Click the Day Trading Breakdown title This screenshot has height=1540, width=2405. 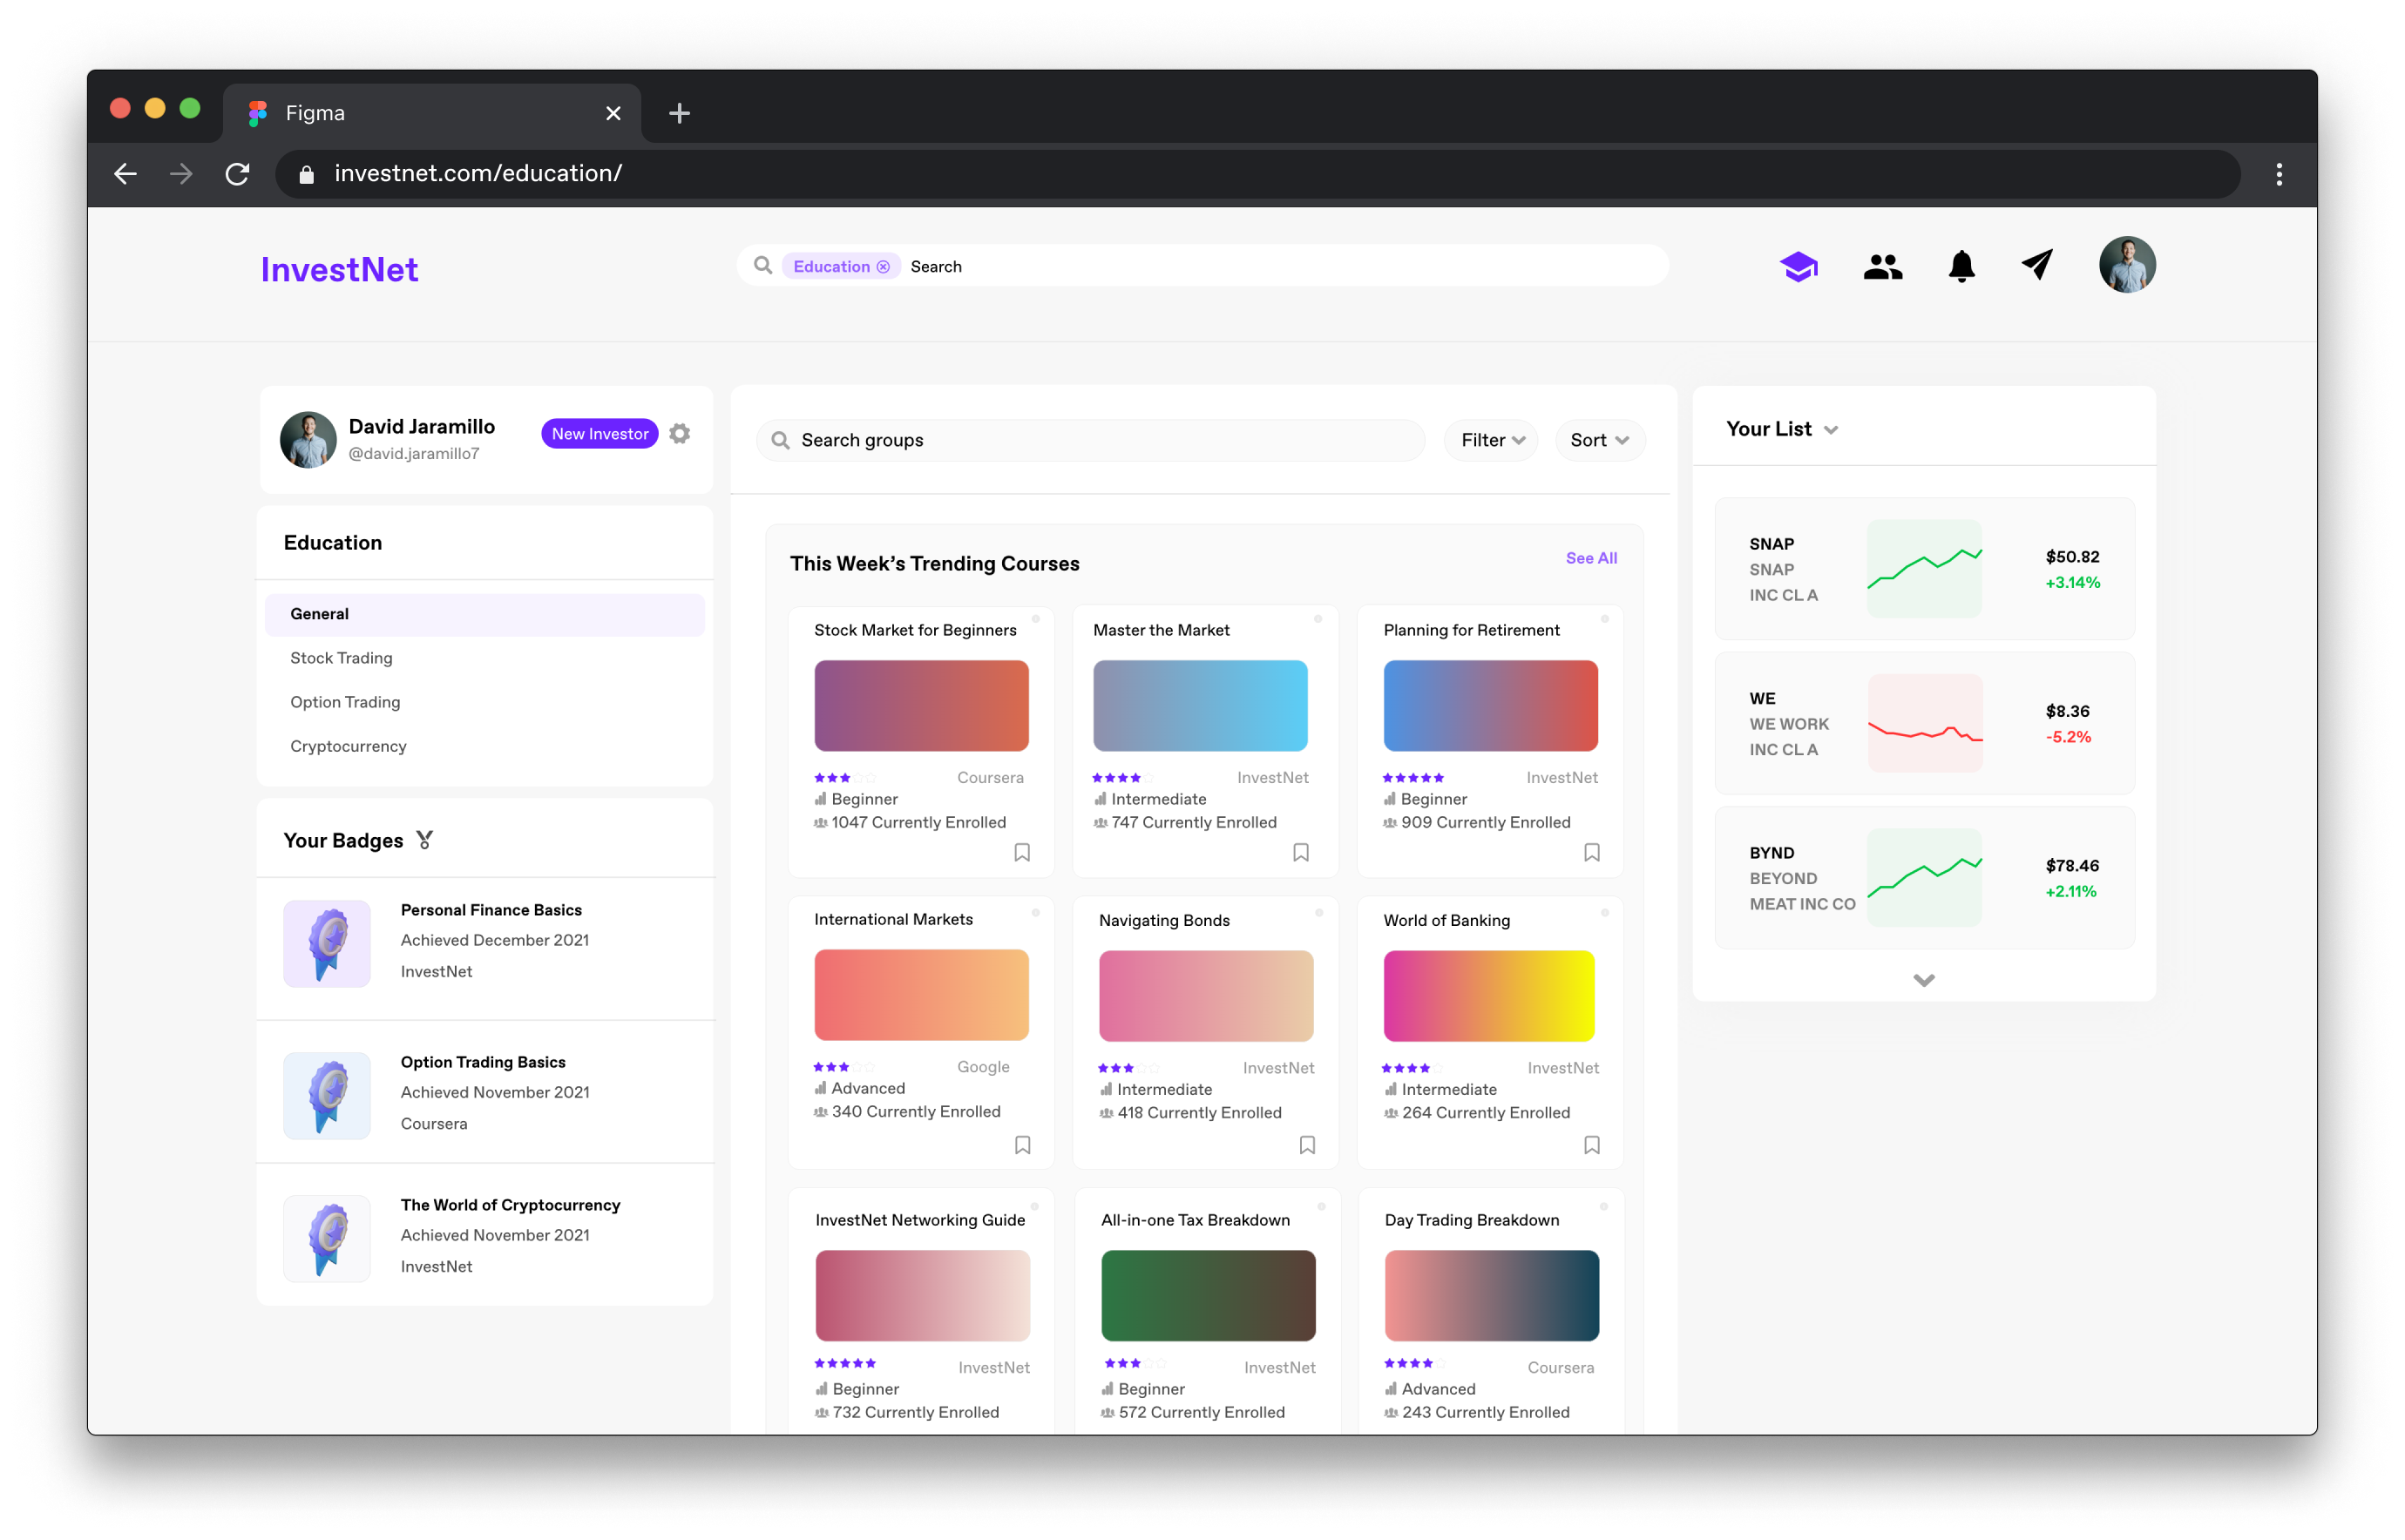click(1472, 1220)
